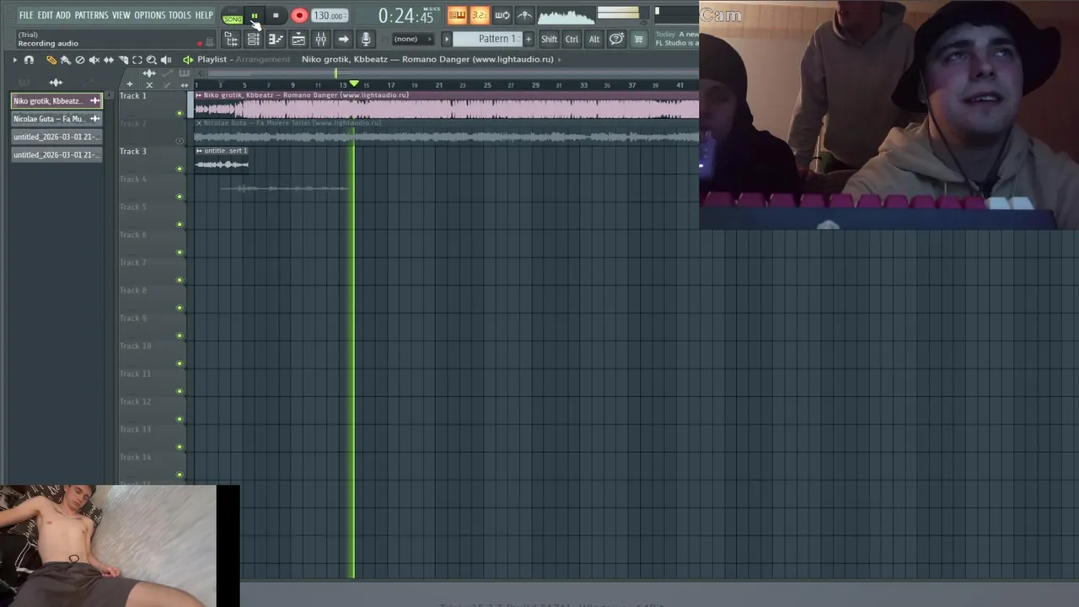Show audio clips in picker panel
Screen dimensions: 1079x607
[x=56, y=83]
